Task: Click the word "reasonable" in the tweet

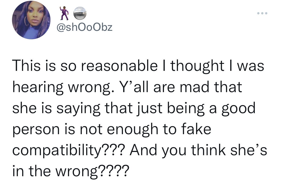Action: click(x=119, y=65)
